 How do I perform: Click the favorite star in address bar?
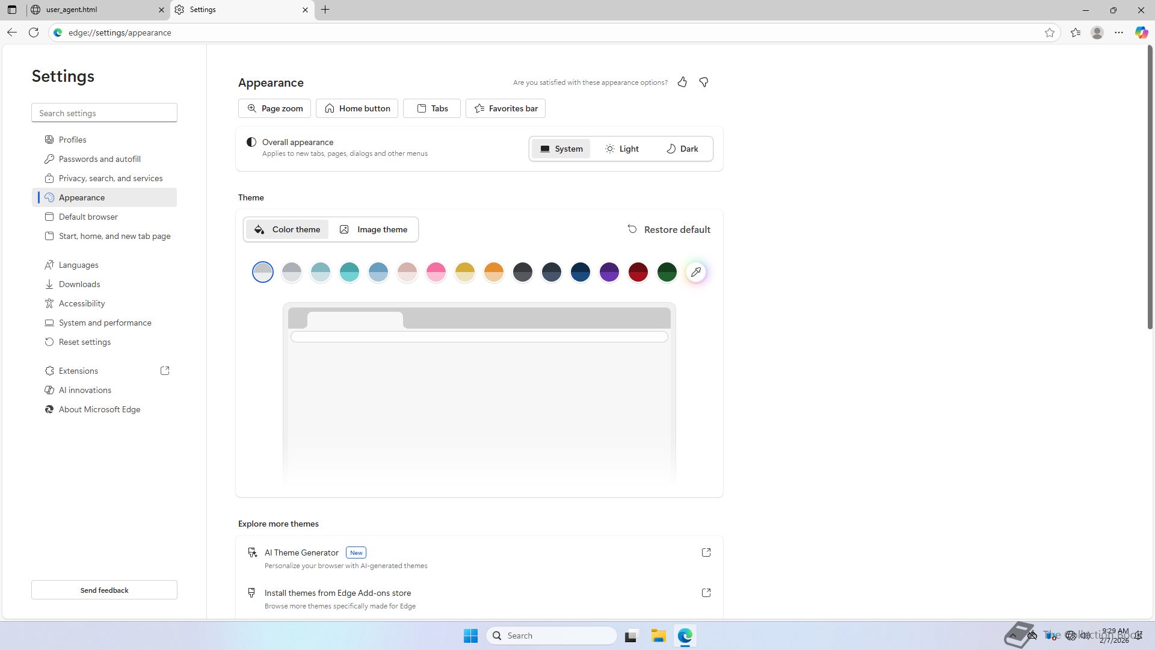(x=1050, y=32)
